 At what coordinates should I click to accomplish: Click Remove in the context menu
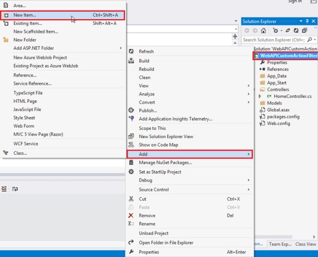[190, 215]
